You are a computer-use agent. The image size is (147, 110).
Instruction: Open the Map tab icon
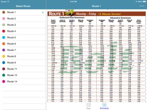coord(89,105)
